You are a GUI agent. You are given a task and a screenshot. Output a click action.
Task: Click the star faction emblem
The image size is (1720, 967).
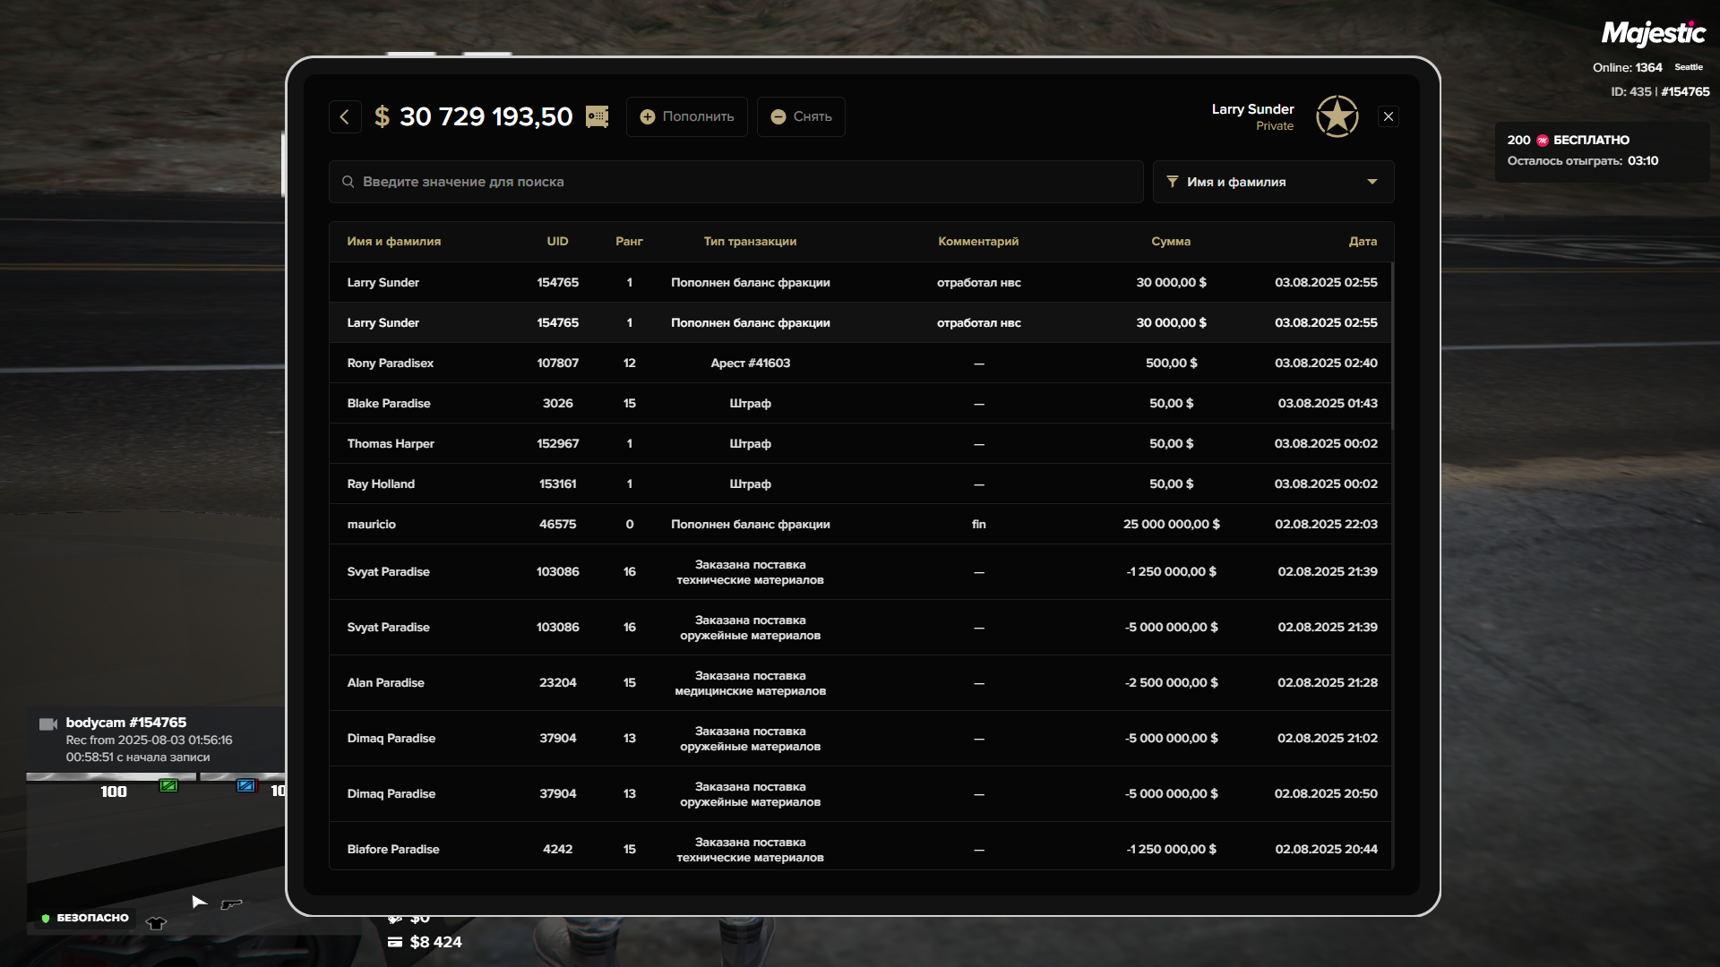click(x=1337, y=116)
